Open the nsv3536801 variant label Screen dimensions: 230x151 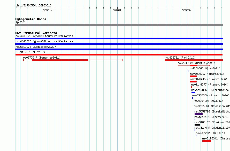click(212, 106)
